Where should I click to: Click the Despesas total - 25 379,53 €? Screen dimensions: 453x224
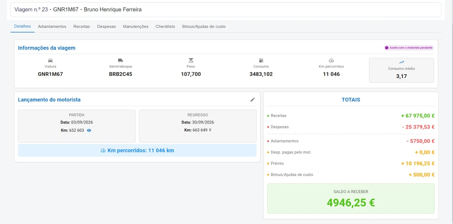coord(418,127)
